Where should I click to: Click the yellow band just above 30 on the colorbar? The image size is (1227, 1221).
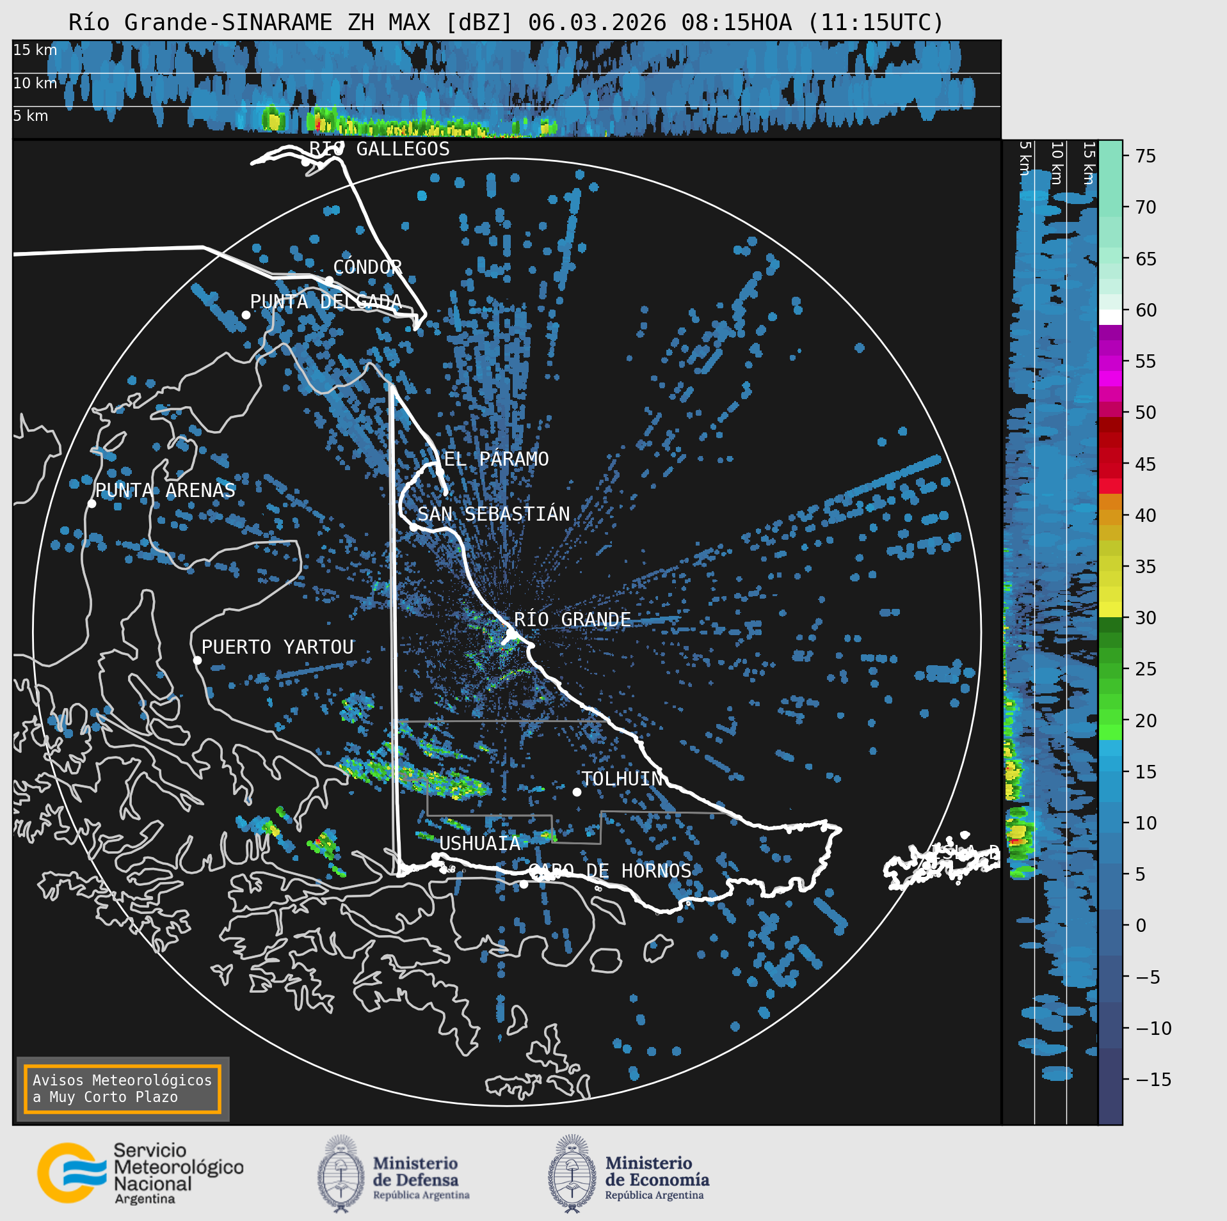point(1111,610)
